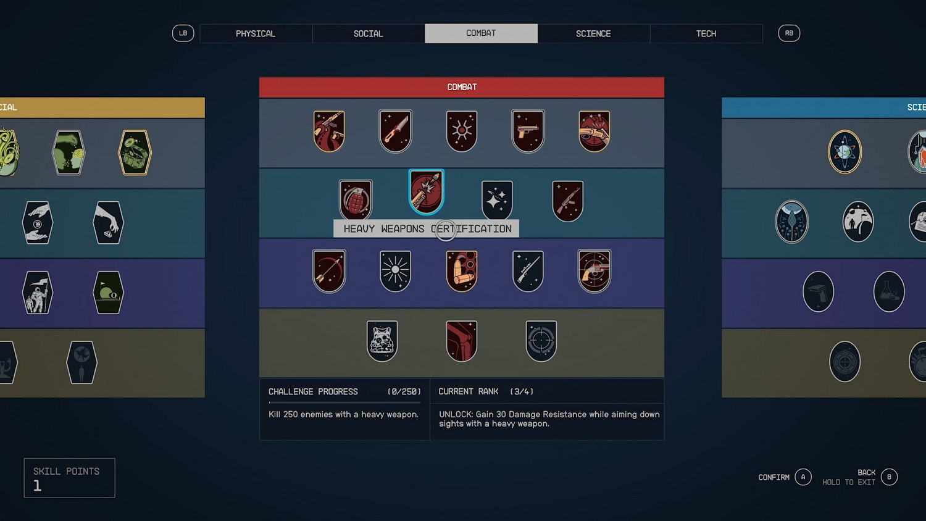This screenshot has width=926, height=521.
Task: Select the assault rifle skill badge
Action: click(567, 201)
